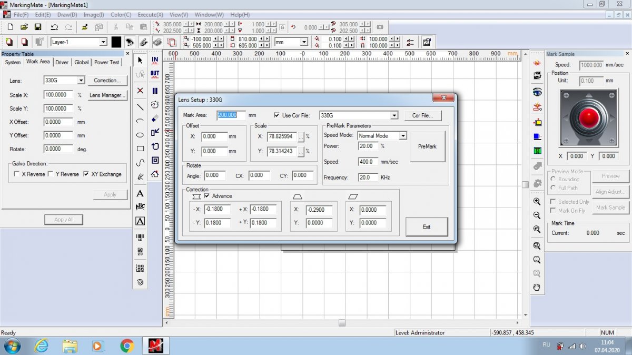Screen dimensions: 632x355
Task: Click the Zoom In magnifier icon
Action: (x=537, y=202)
